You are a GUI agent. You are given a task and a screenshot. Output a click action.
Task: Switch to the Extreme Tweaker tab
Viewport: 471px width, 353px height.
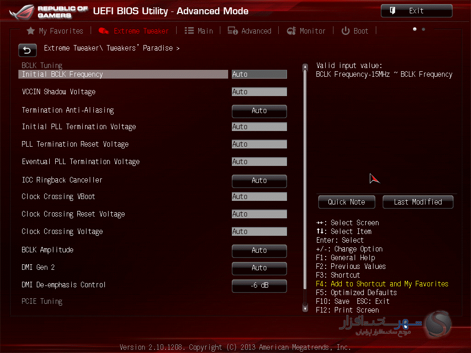coord(134,31)
